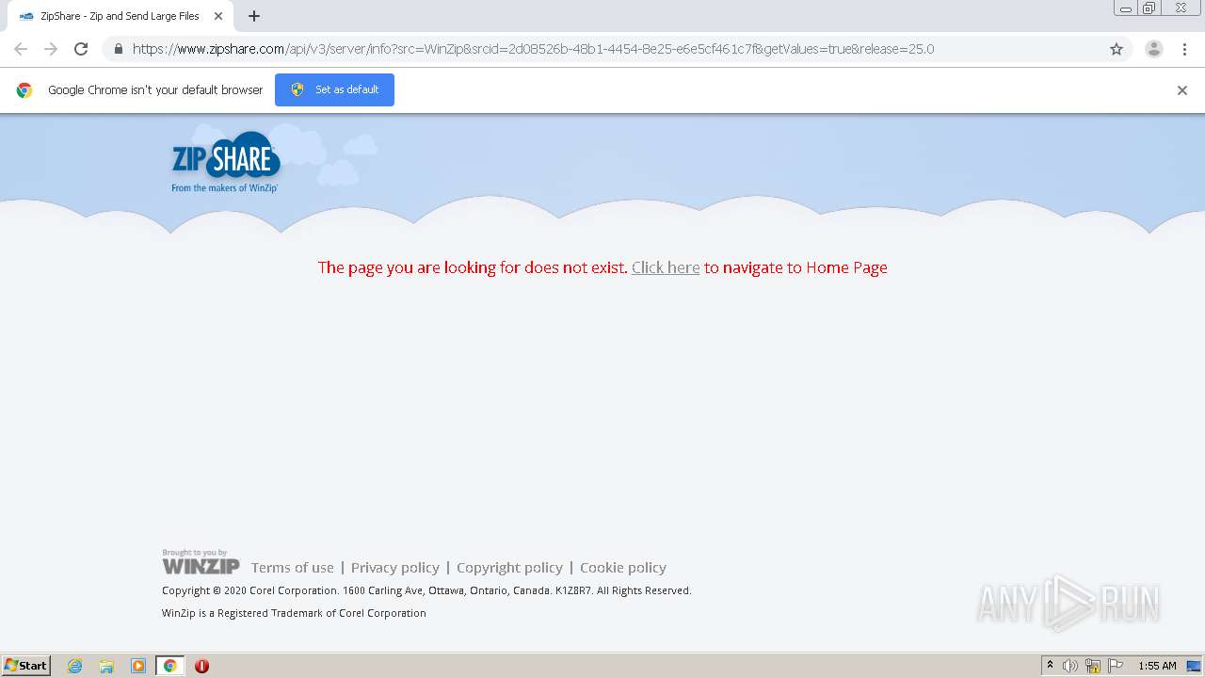Open the Chrome profile avatar icon
1205x678 pixels.
[x=1153, y=49]
